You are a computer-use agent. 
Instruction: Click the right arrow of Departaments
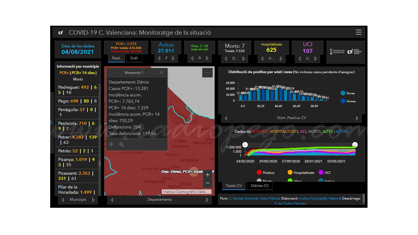[207, 200]
